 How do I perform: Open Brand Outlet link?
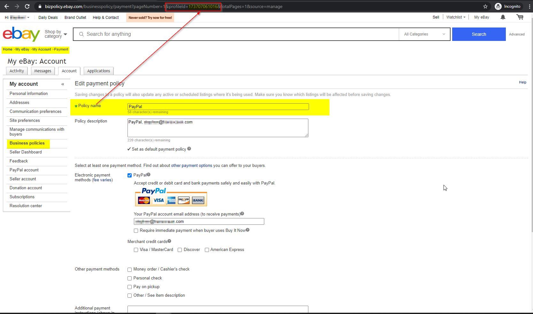pos(75,18)
